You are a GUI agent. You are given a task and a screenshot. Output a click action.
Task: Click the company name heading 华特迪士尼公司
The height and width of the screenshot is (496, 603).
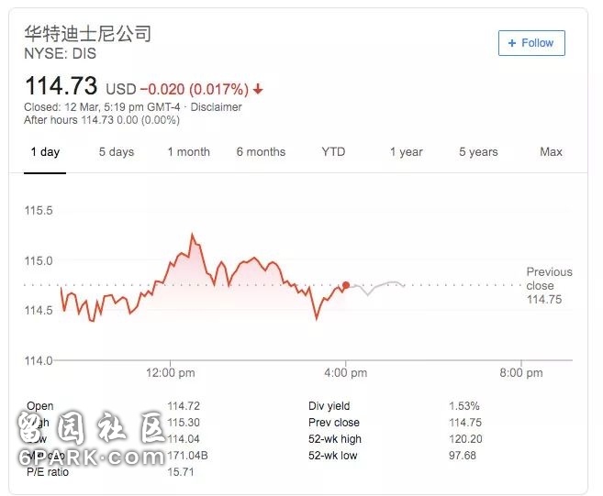pyautogui.click(x=87, y=34)
